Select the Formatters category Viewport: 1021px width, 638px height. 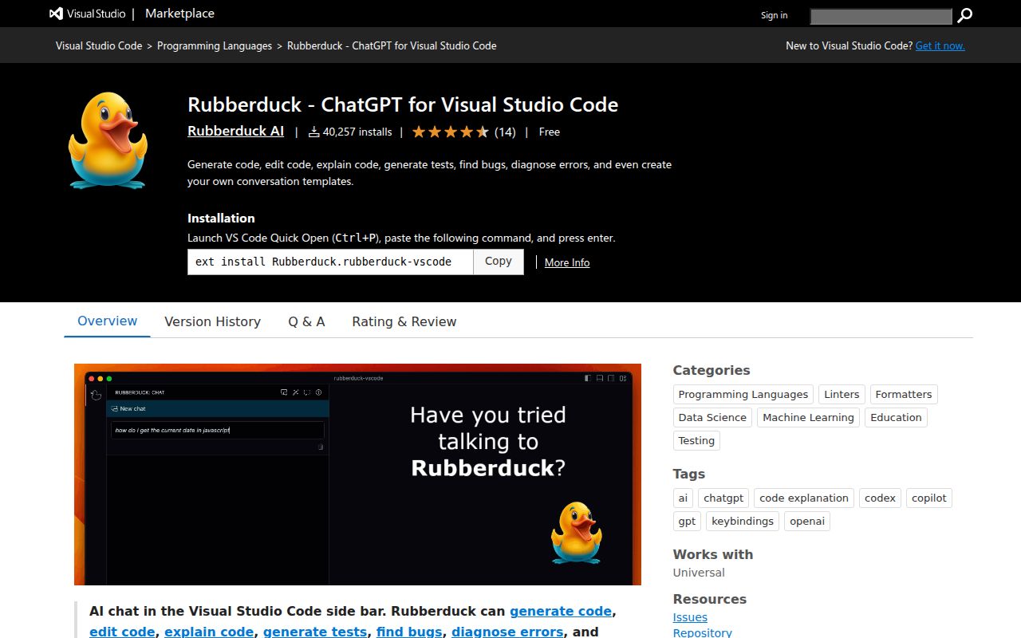pyautogui.click(x=904, y=394)
